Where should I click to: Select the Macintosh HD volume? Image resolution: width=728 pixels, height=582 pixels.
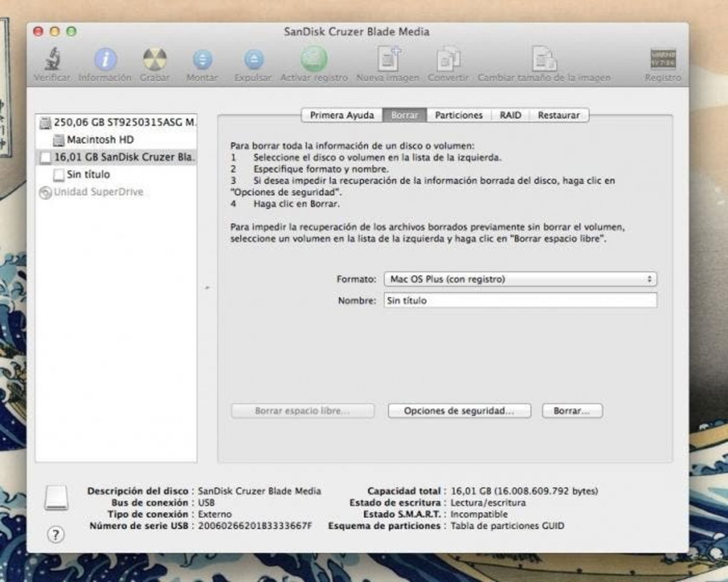(116, 140)
